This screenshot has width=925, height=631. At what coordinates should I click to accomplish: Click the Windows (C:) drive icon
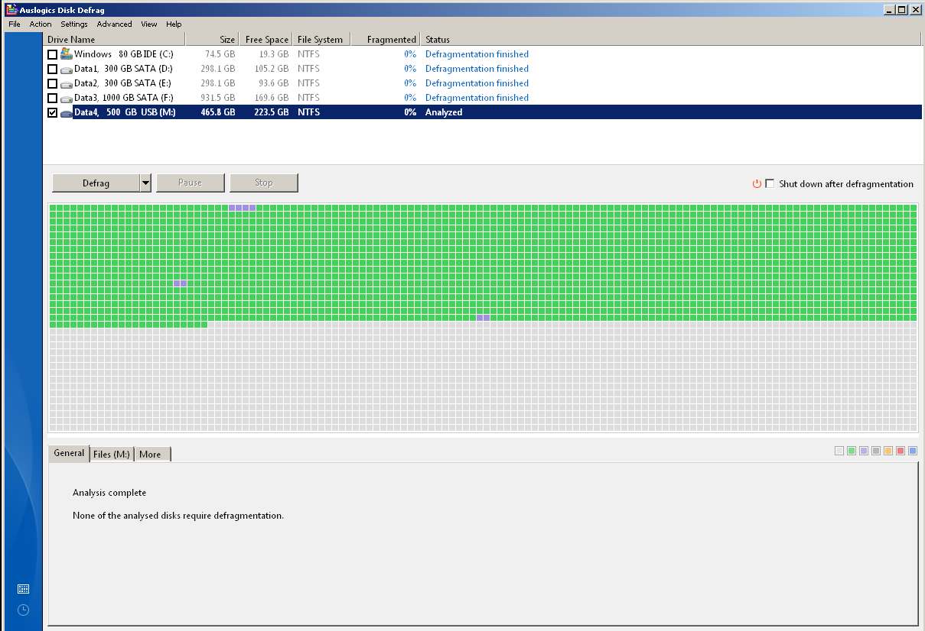coord(67,53)
